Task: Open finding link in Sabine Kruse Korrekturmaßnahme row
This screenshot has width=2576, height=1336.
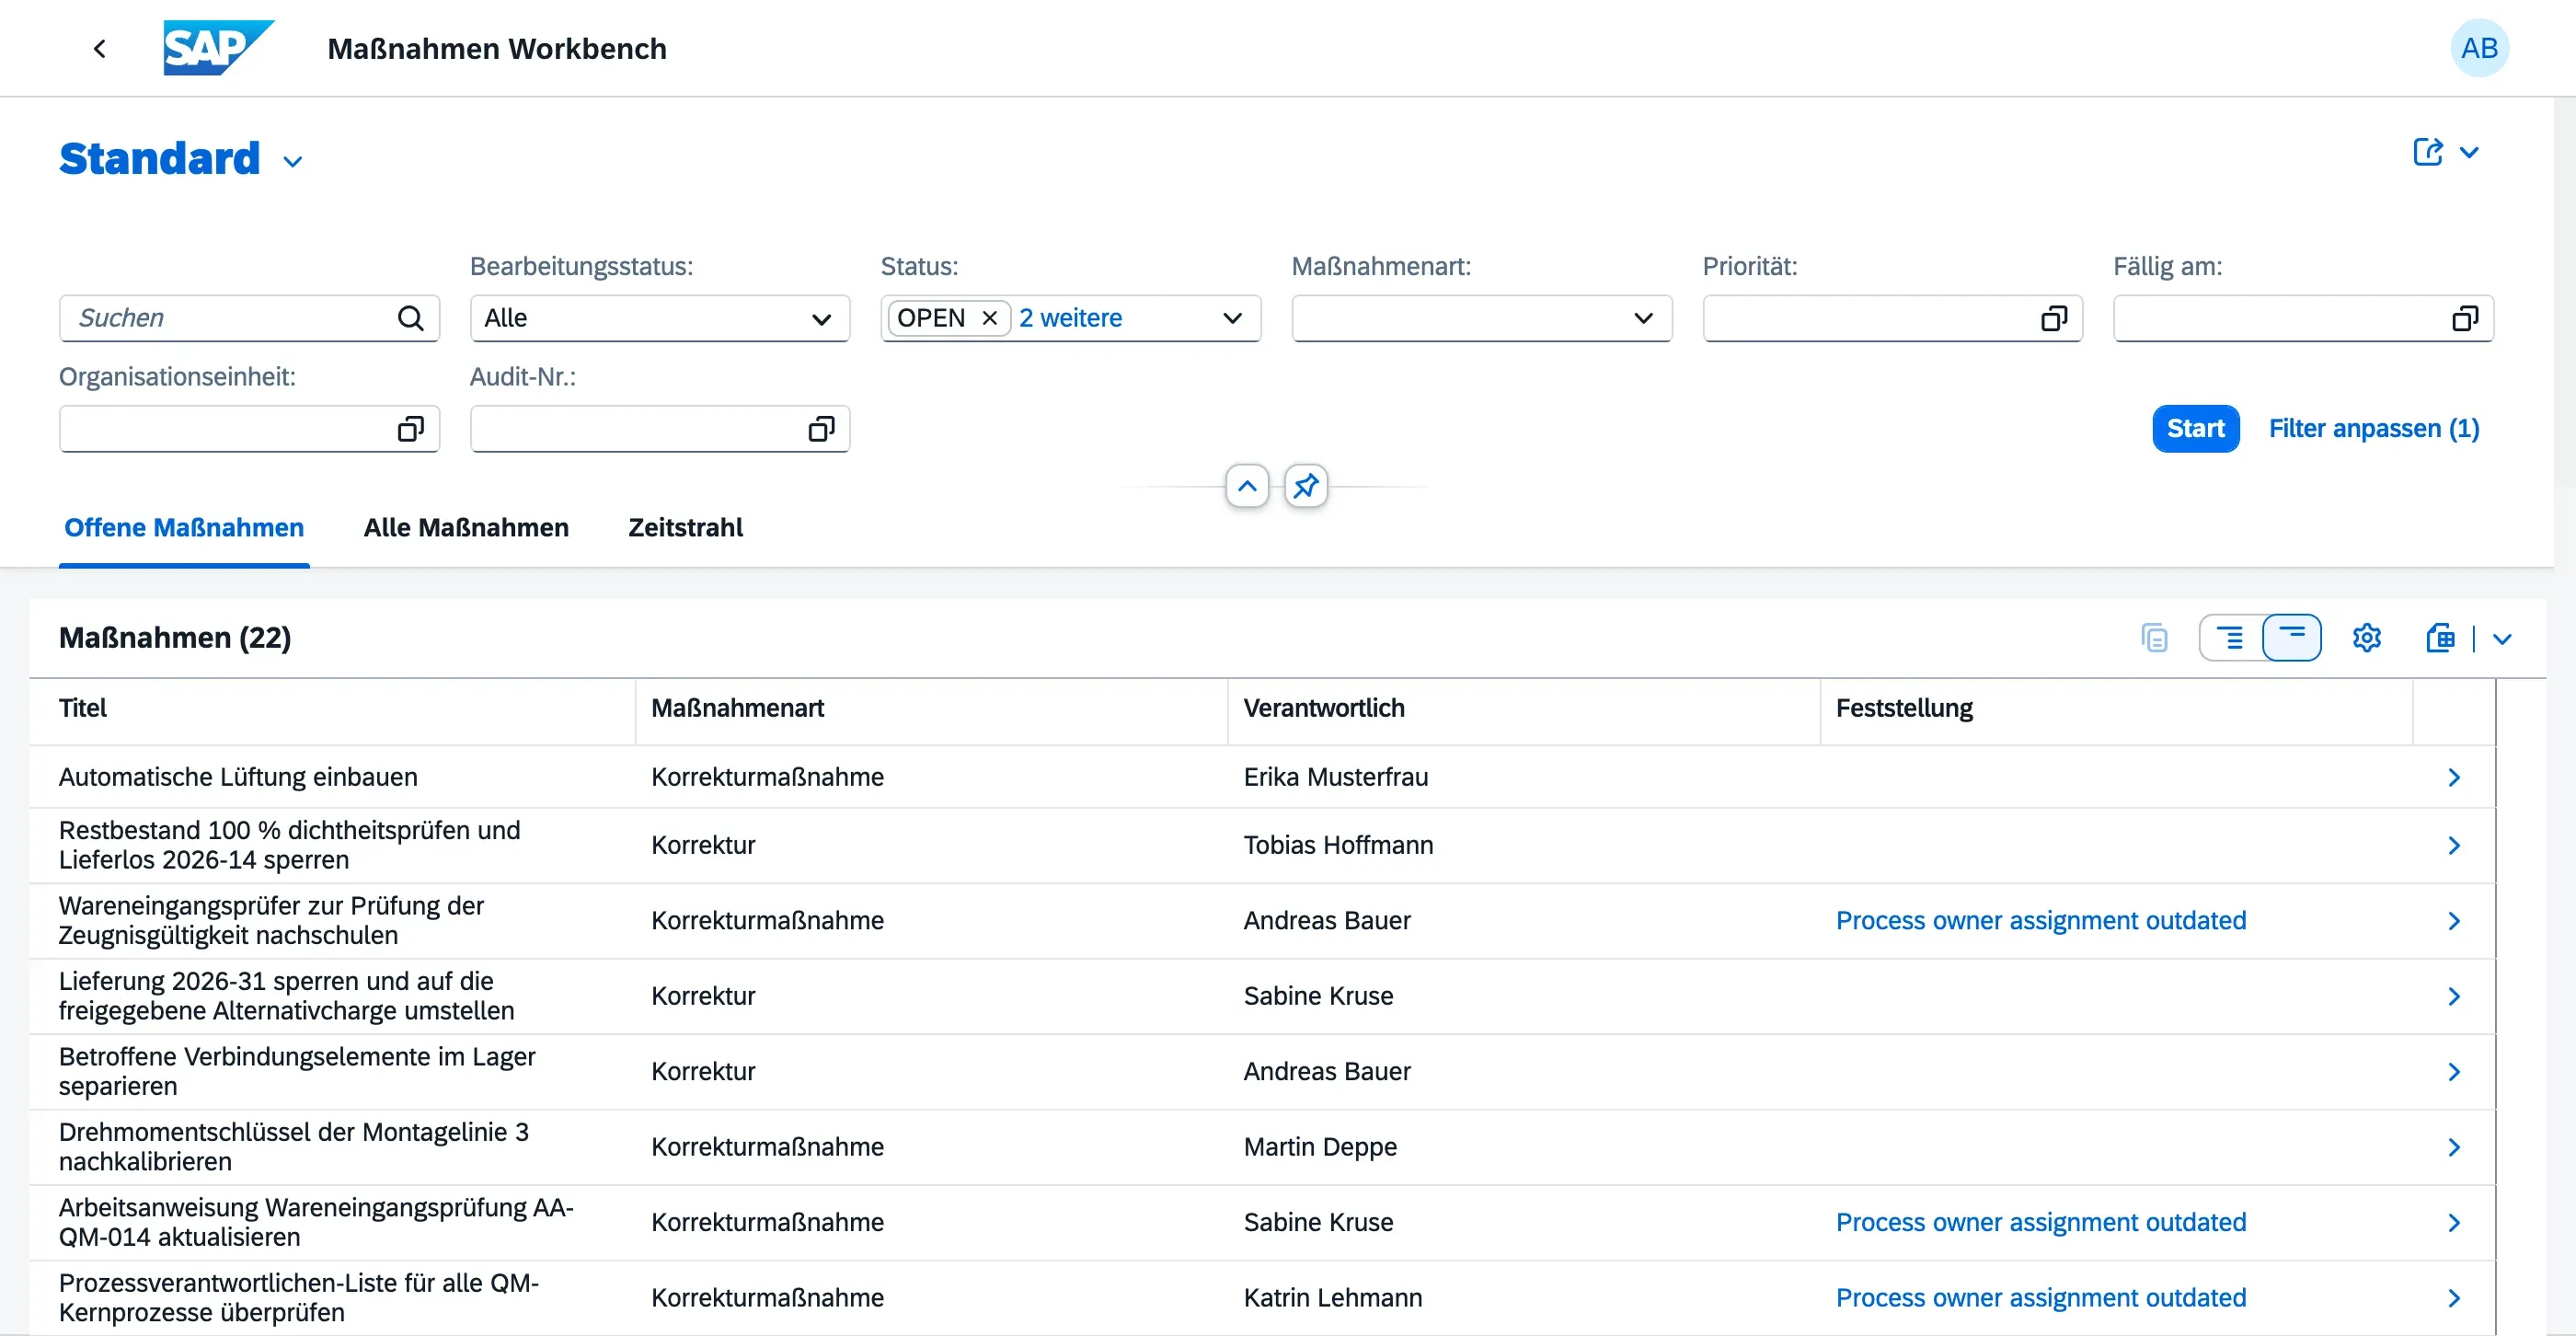Action: coord(2040,1223)
